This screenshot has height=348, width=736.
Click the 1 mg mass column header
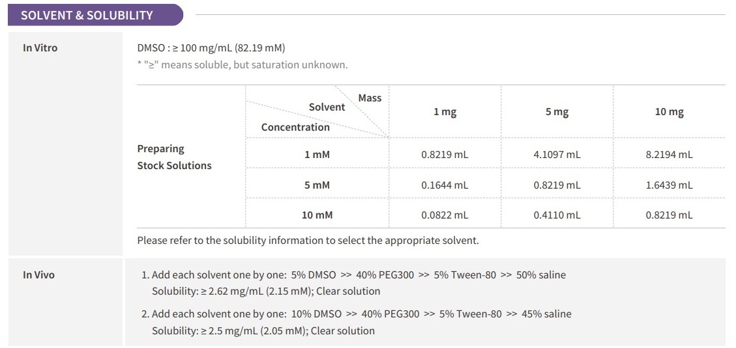pos(445,112)
